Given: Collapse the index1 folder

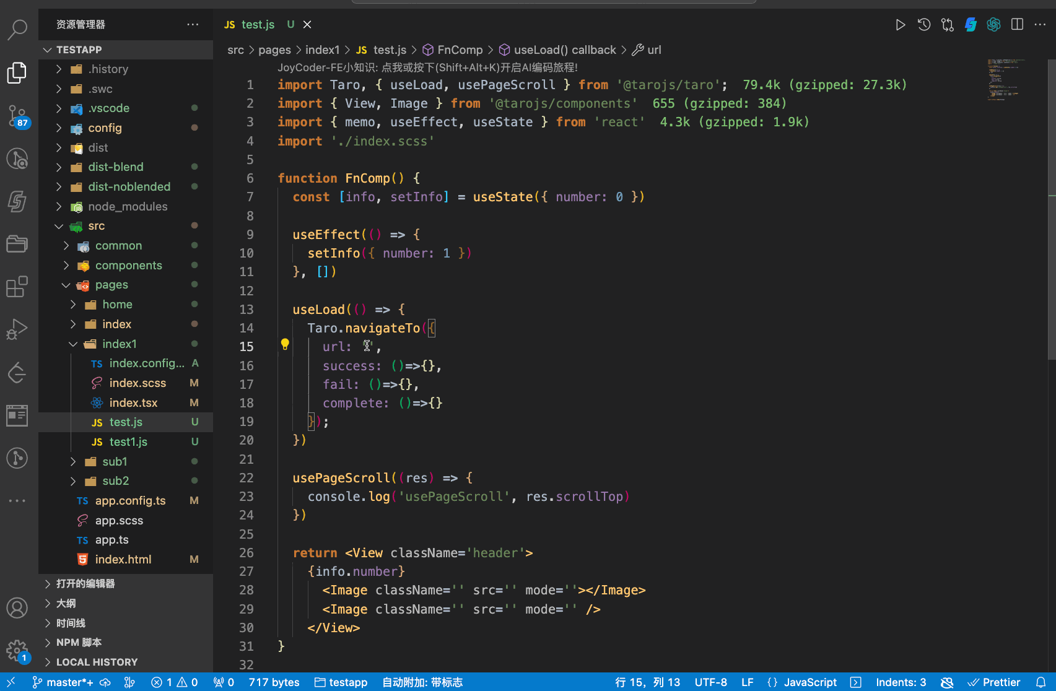Looking at the screenshot, I should [126, 344].
